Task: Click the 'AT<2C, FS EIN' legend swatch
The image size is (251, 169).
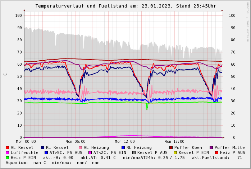Action: pos(90,152)
